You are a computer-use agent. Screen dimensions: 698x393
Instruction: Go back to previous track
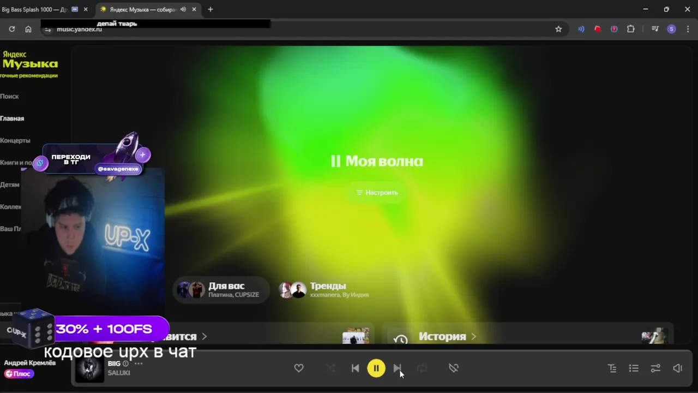click(x=355, y=368)
